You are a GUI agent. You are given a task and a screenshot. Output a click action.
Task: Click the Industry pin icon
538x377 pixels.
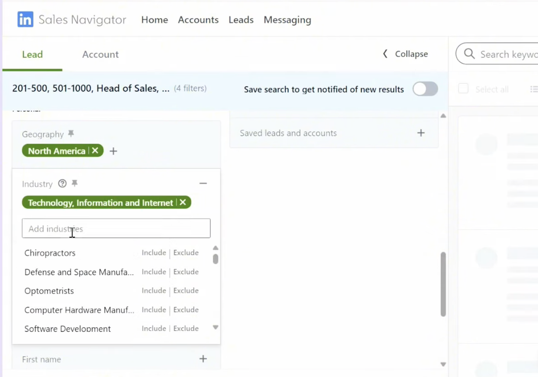(75, 183)
